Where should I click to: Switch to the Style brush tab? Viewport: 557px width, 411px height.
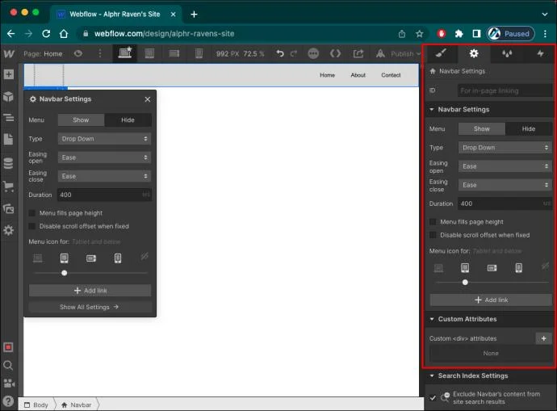(442, 53)
